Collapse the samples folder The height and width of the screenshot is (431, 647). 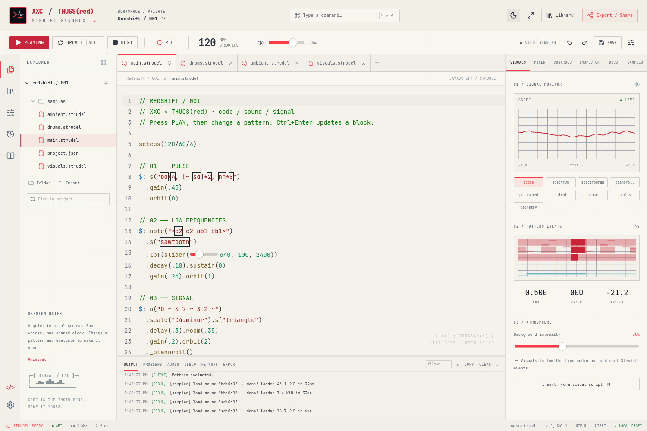pyautogui.click(x=33, y=101)
